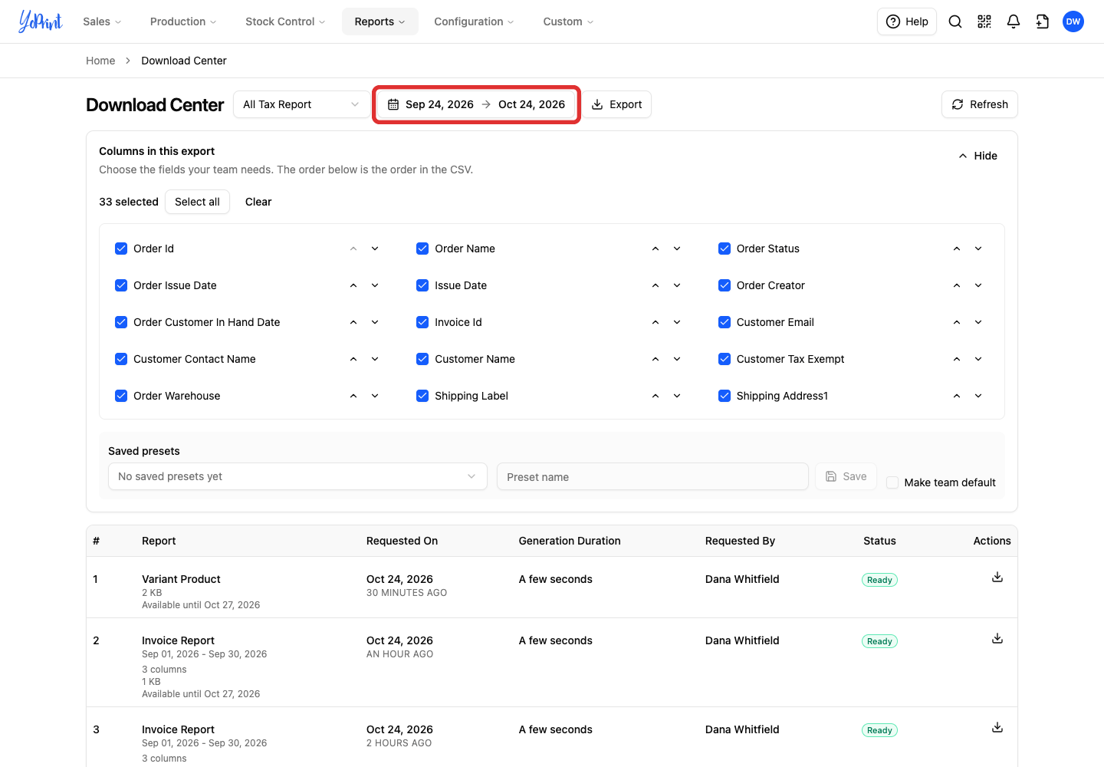Enable Make team default checkbox
This screenshot has height=767, width=1104.
[x=892, y=482]
